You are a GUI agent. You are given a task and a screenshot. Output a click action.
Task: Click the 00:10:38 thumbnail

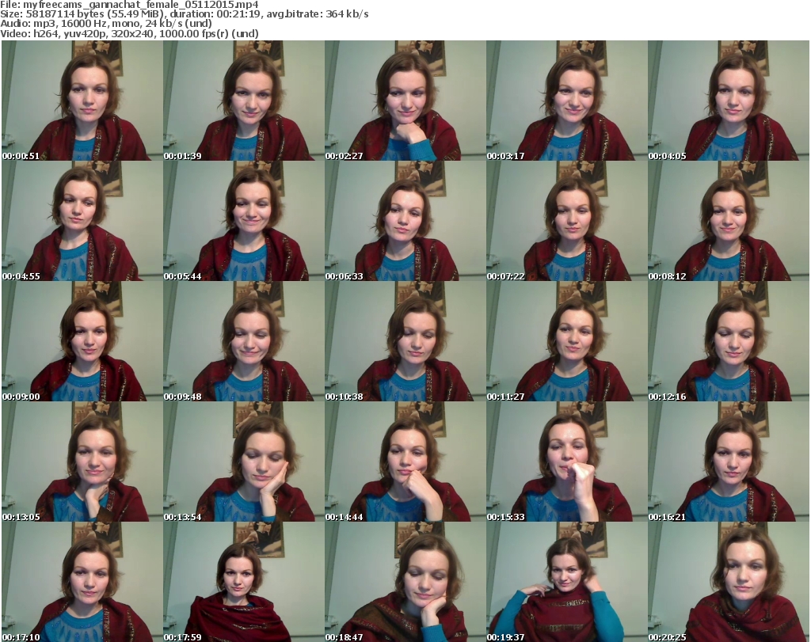click(405, 341)
